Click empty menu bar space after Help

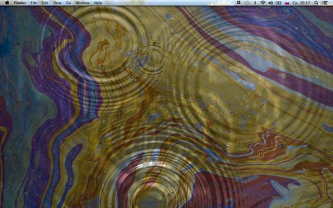166,3
